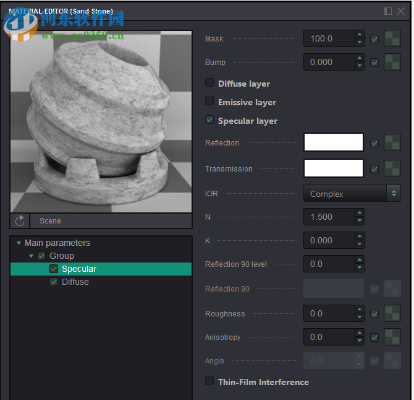Edit the Anisotropy value field
Viewport: 414px width, 400px height.
pos(329,337)
